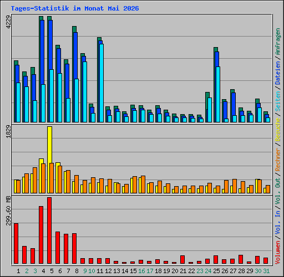Click the orange Rechner legend label
The height and width of the screenshot is (277, 284).
point(278,160)
